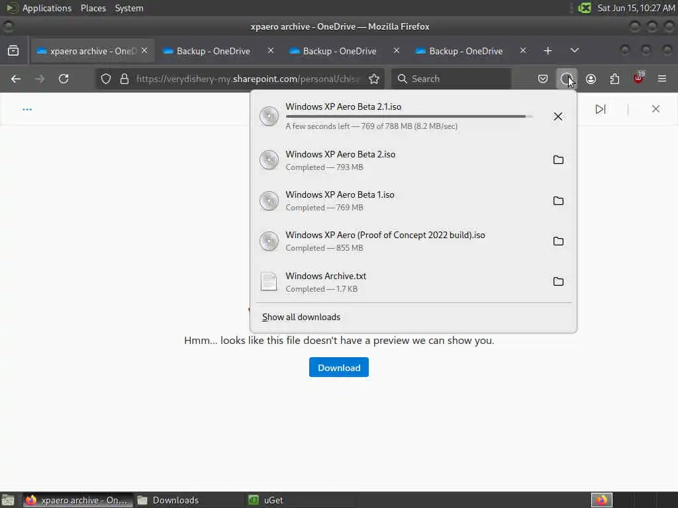This screenshot has width=678, height=508.
Task: Open the System menu
Action: coord(129,8)
